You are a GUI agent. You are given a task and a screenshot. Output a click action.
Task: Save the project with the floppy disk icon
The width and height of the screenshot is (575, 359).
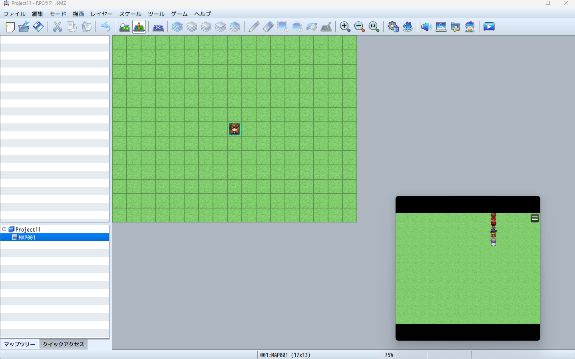click(x=38, y=27)
